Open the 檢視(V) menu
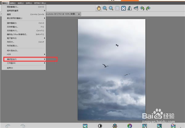 pos(21,3)
